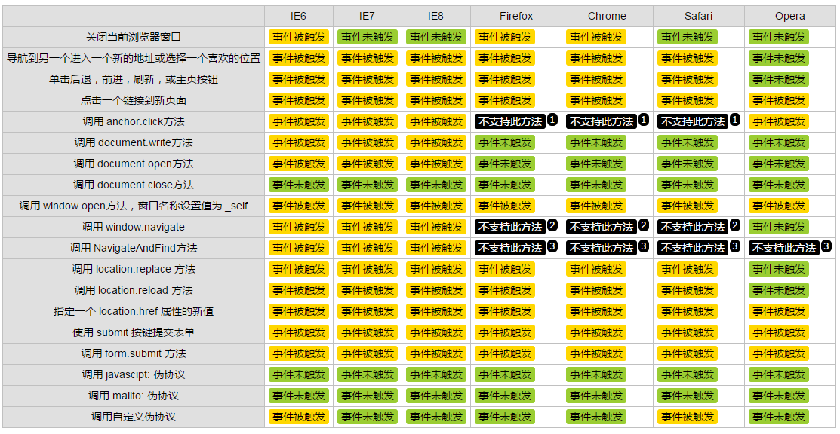Click IE7 事件被触发 cell in location.href row

click(367, 311)
